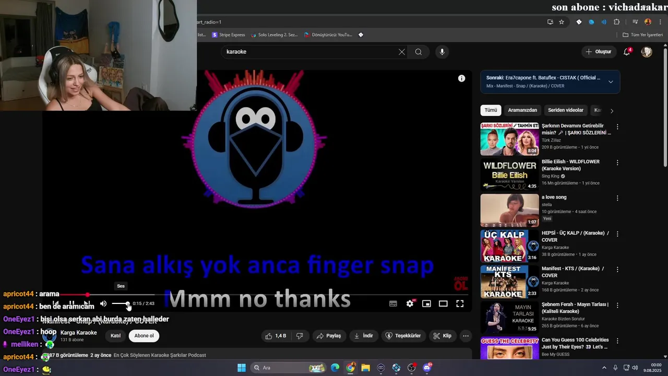
Task: Dislike the video
Action: pos(300,336)
